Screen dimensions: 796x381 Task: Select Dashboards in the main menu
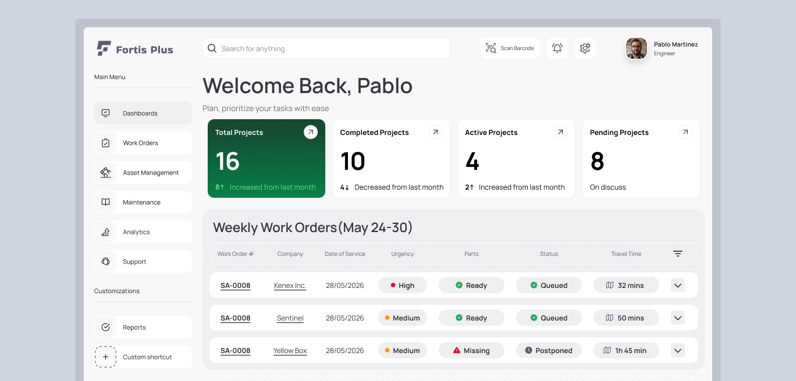(143, 113)
